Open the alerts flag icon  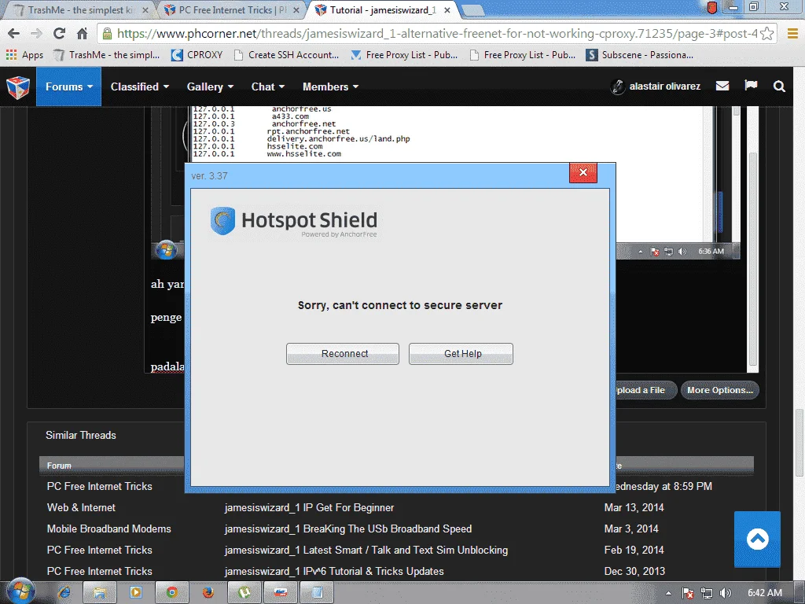pyautogui.click(x=751, y=85)
